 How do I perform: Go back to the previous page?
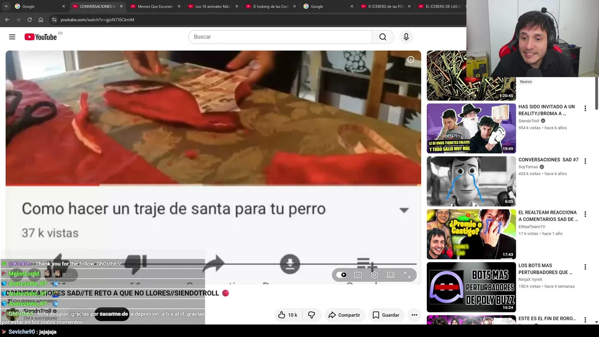click(x=7, y=20)
